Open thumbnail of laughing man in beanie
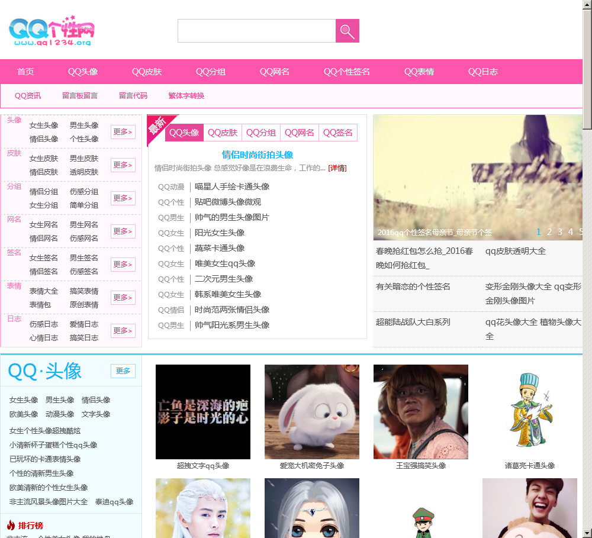592x538 pixels. click(530, 508)
